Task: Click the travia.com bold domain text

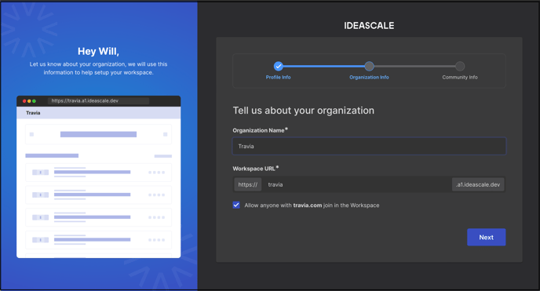Action: [x=308, y=206]
